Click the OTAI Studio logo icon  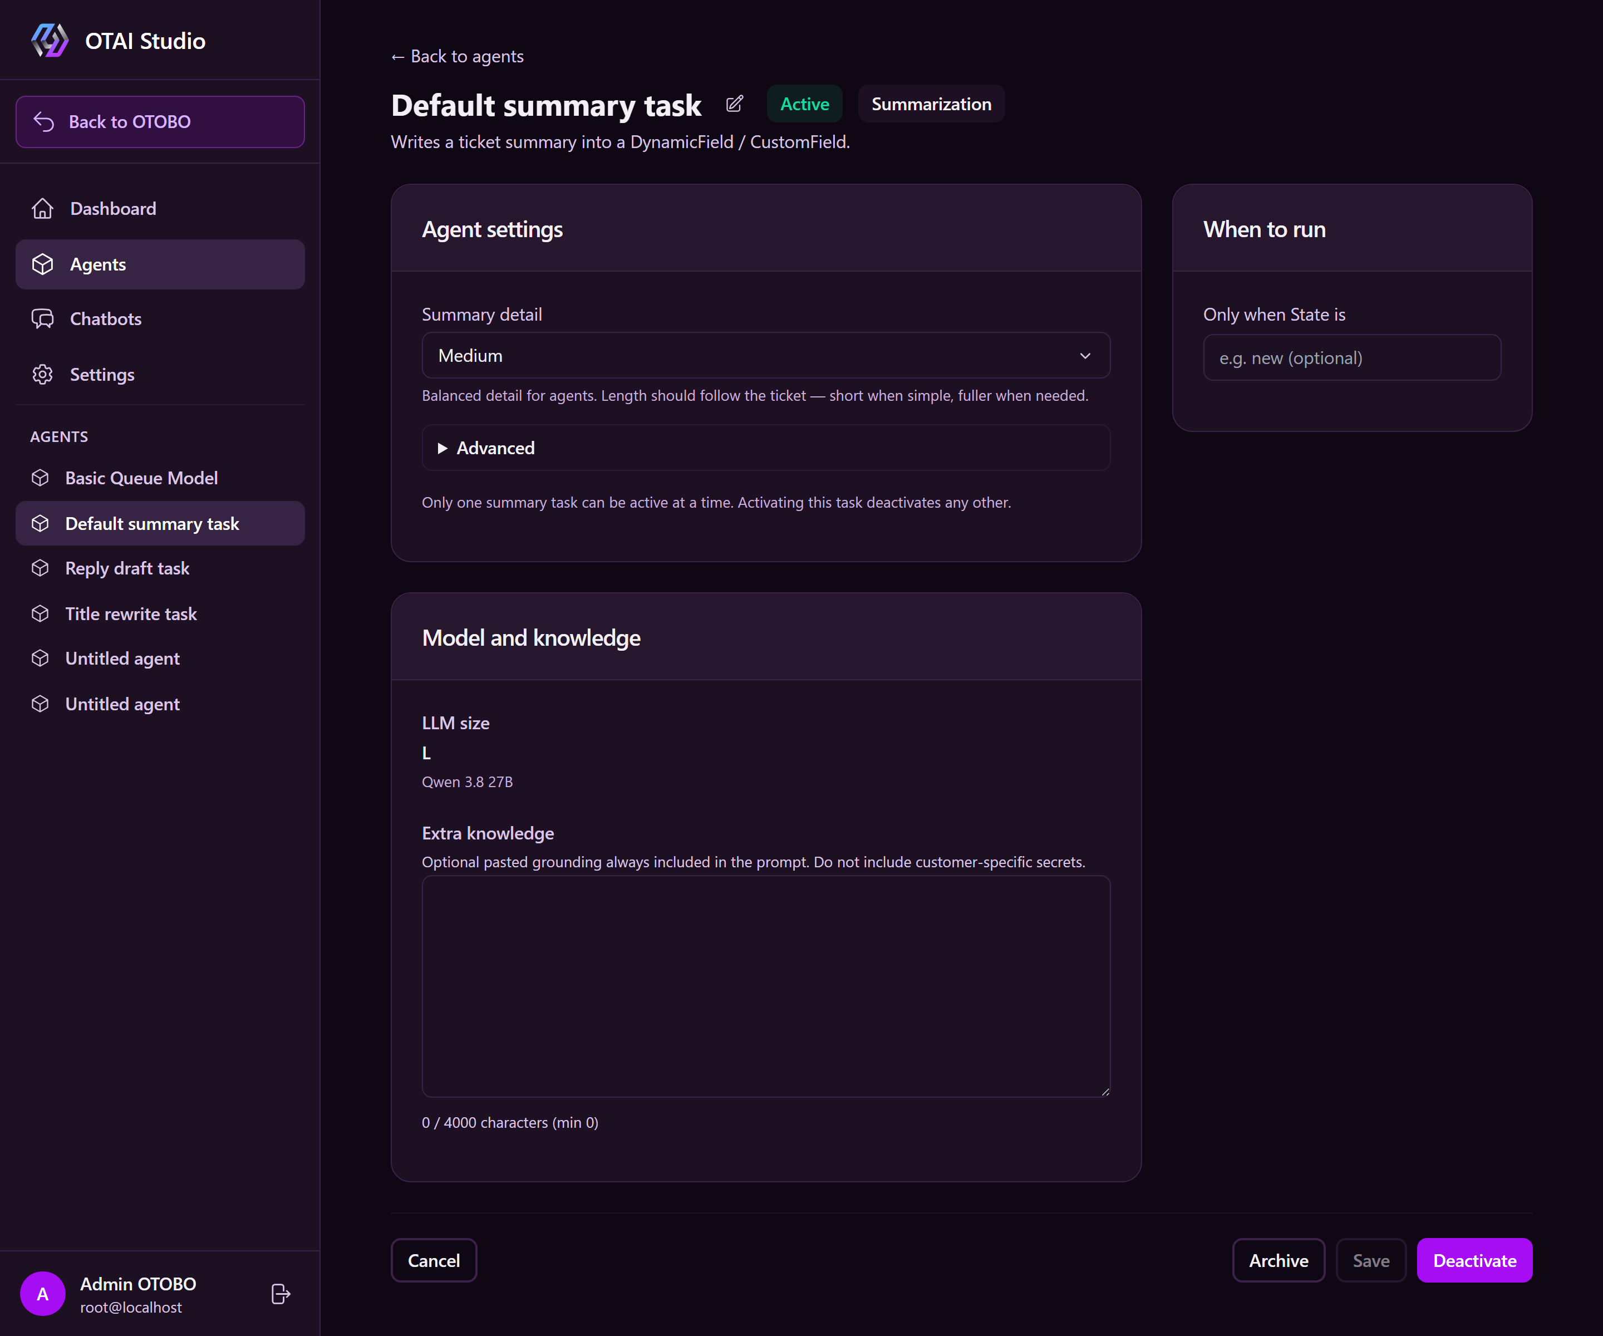point(50,41)
